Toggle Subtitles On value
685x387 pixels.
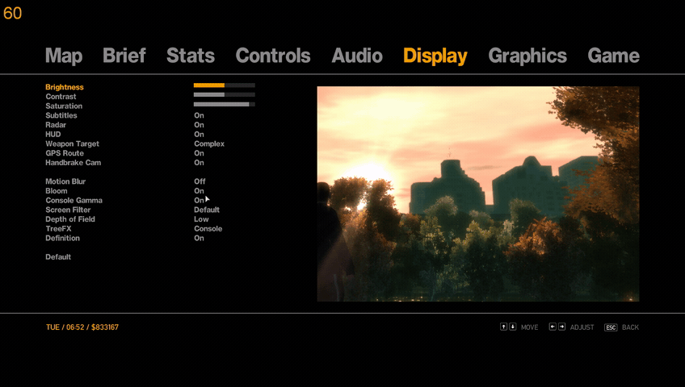click(x=199, y=115)
